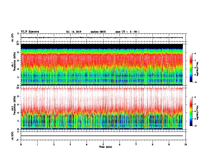209x162 pixels.
Task: Click the "VLF Spectra" title text
Action: click(30, 32)
